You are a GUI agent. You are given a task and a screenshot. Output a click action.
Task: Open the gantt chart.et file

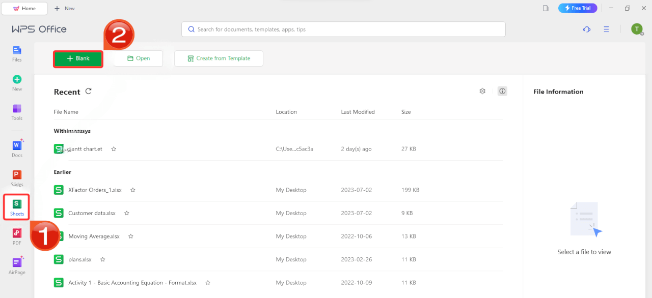(x=85, y=149)
